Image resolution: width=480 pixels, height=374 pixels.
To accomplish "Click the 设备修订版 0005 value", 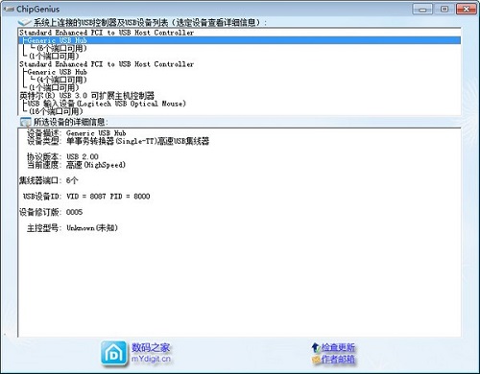I will point(74,212).
